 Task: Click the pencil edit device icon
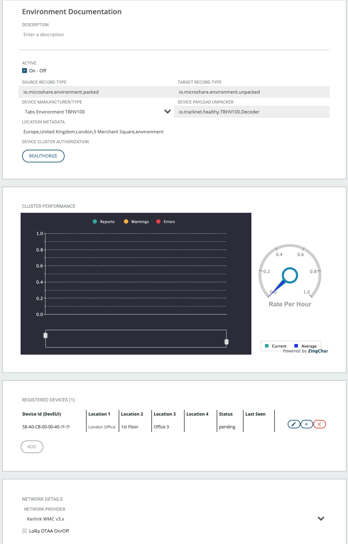click(294, 424)
